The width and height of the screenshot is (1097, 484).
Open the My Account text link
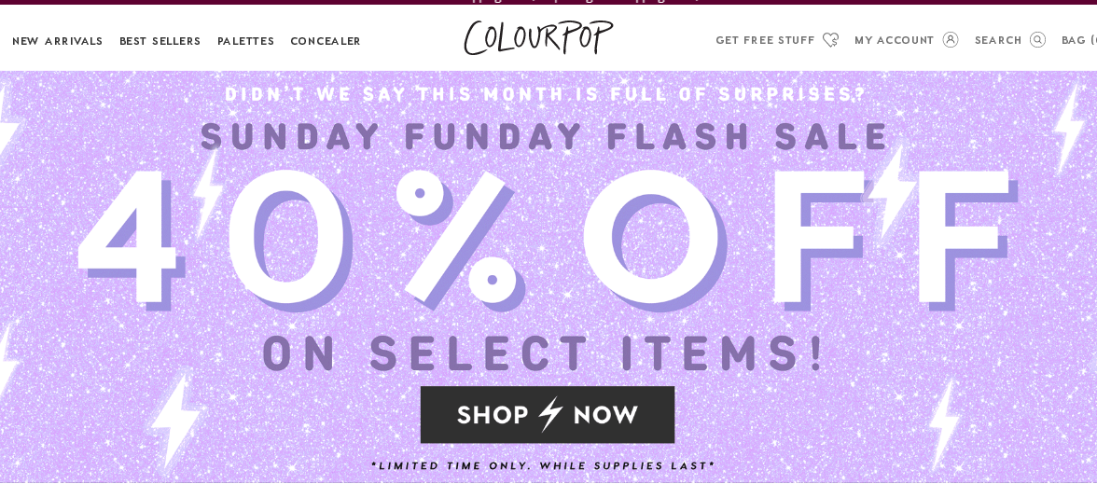894,40
